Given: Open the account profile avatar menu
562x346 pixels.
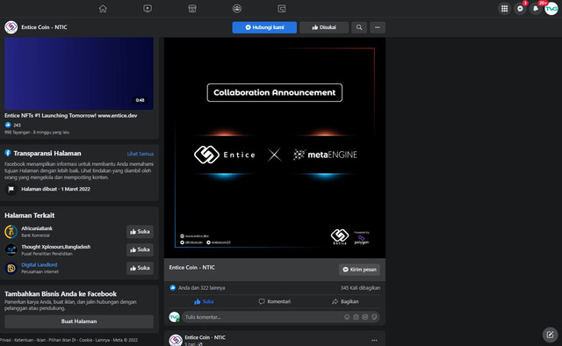Looking at the screenshot, I should [551, 9].
